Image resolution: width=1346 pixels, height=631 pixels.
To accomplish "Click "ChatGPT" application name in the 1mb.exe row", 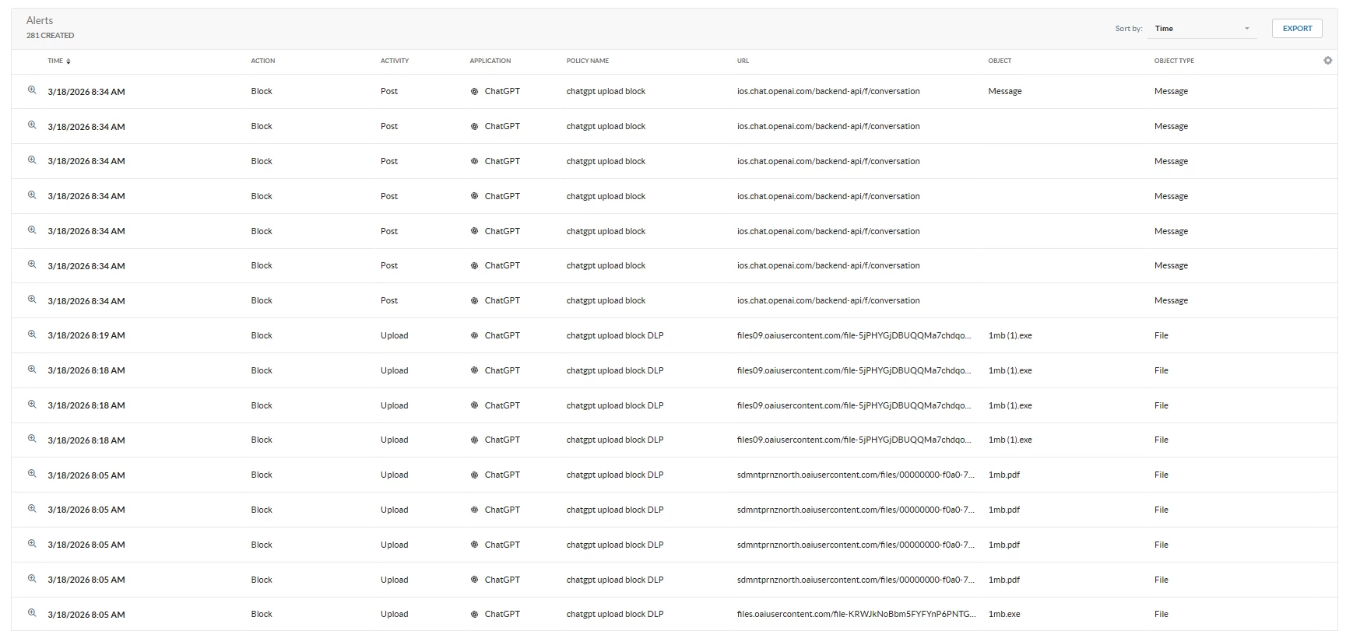I will 502,614.
